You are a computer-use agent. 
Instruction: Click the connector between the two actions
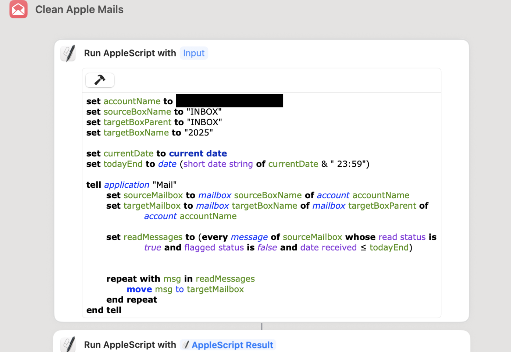point(262,326)
